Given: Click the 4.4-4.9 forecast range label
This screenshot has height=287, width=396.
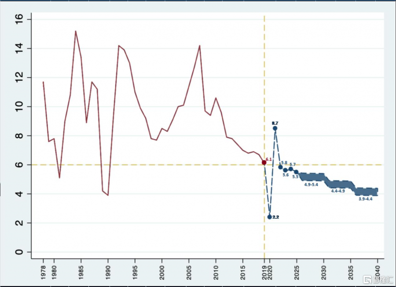Looking at the screenshot, I should [x=338, y=191].
